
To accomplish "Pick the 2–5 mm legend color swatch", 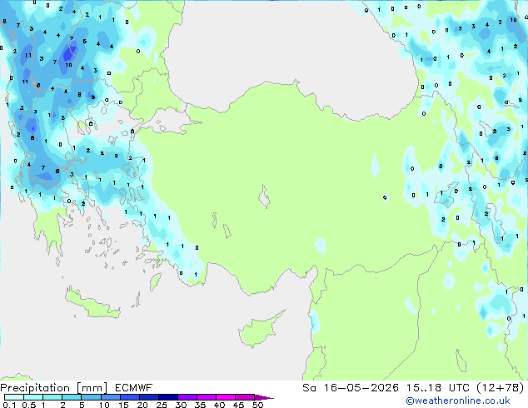I will (x=72, y=397).
